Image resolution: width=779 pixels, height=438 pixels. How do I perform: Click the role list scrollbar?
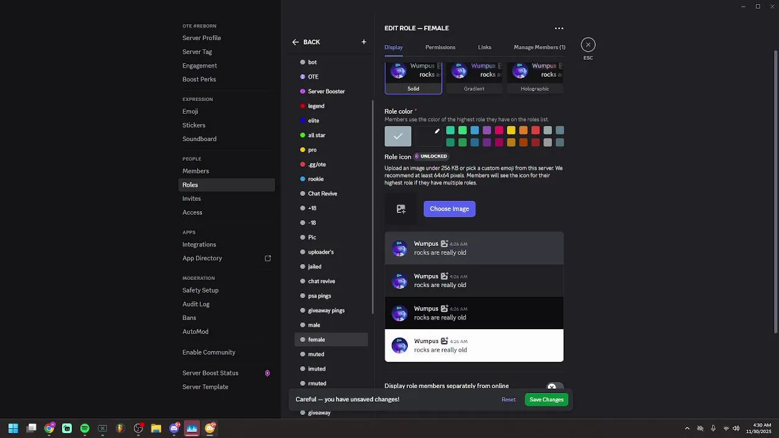(x=372, y=207)
